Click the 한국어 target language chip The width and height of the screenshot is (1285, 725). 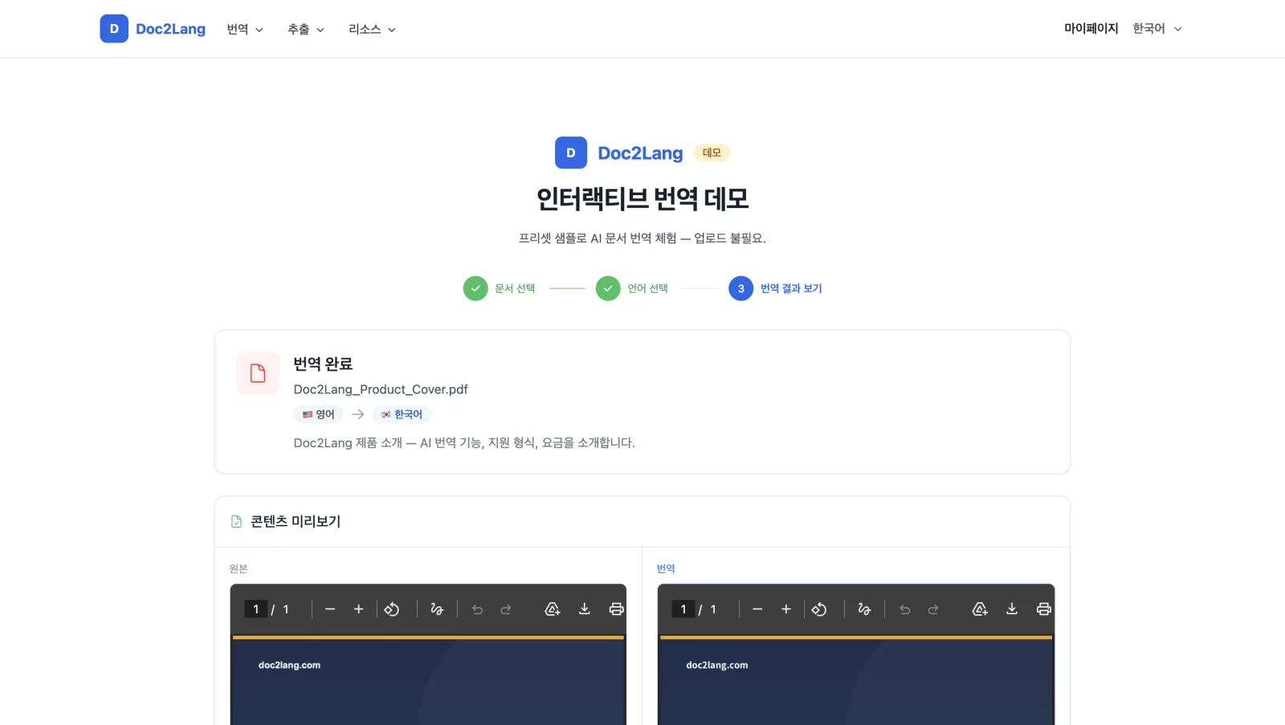point(402,414)
